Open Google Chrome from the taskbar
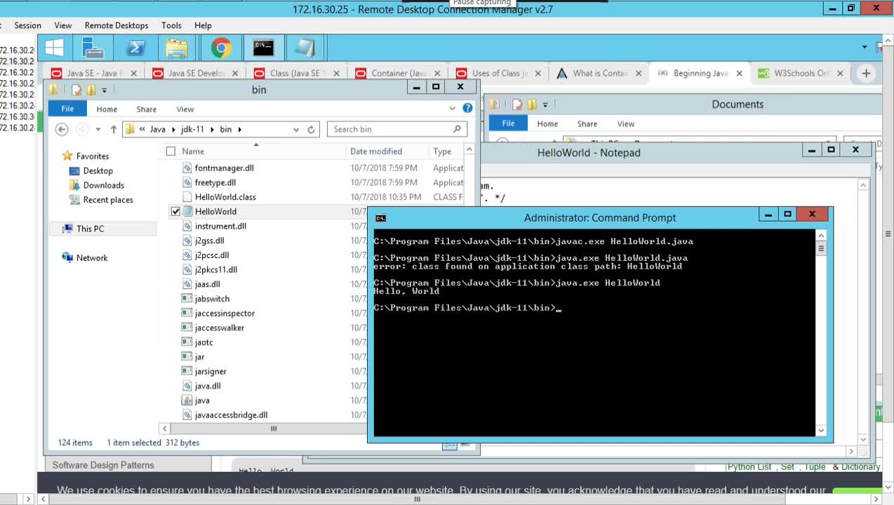This screenshot has height=505, width=894. 221,48
